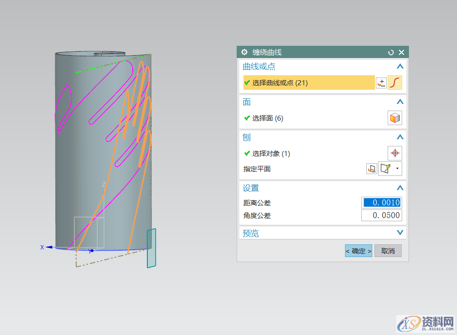Activate the 选择面 (6) selection row
Screen dimensions: 457x335
click(x=267, y=118)
